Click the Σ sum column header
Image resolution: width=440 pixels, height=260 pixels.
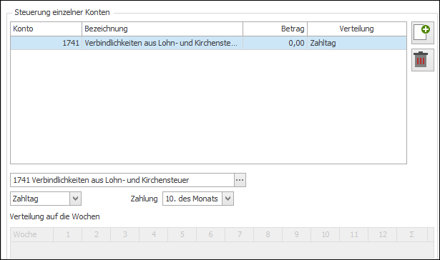[412, 234]
